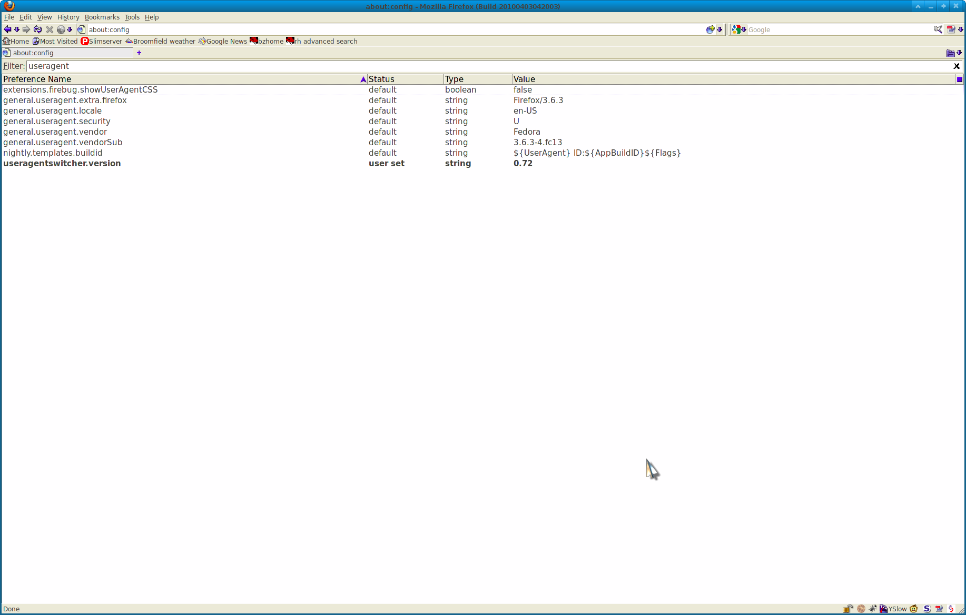
Task: Click the Greasemonkey monkey face icon
Action: 914,609
